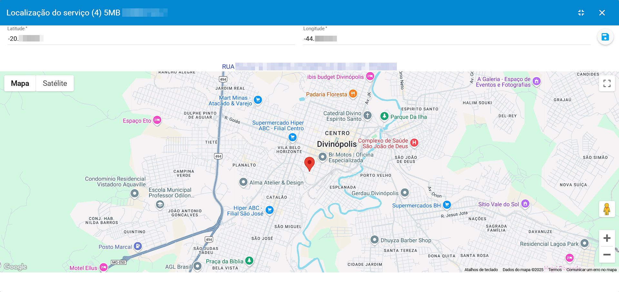Exit fullscreen using the collapse icon in header
The width and height of the screenshot is (619, 292).
581,13
